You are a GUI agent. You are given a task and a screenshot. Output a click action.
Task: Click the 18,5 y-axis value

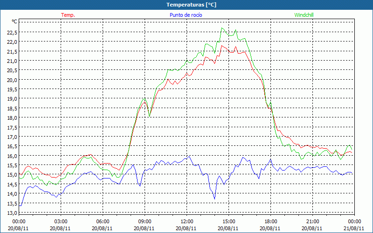click(12, 108)
